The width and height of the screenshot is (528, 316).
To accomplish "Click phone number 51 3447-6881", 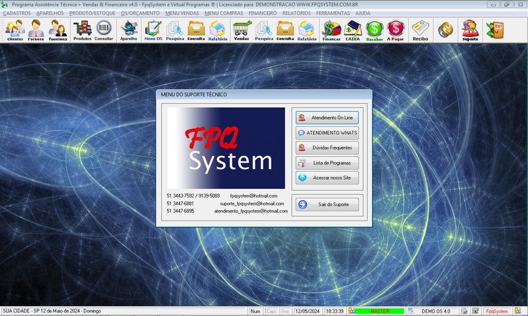I will pyautogui.click(x=180, y=203).
